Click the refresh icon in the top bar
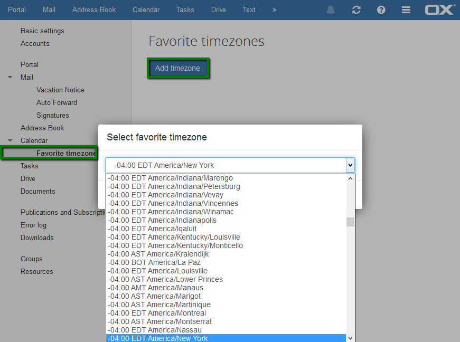460x342 pixels. 356,10
